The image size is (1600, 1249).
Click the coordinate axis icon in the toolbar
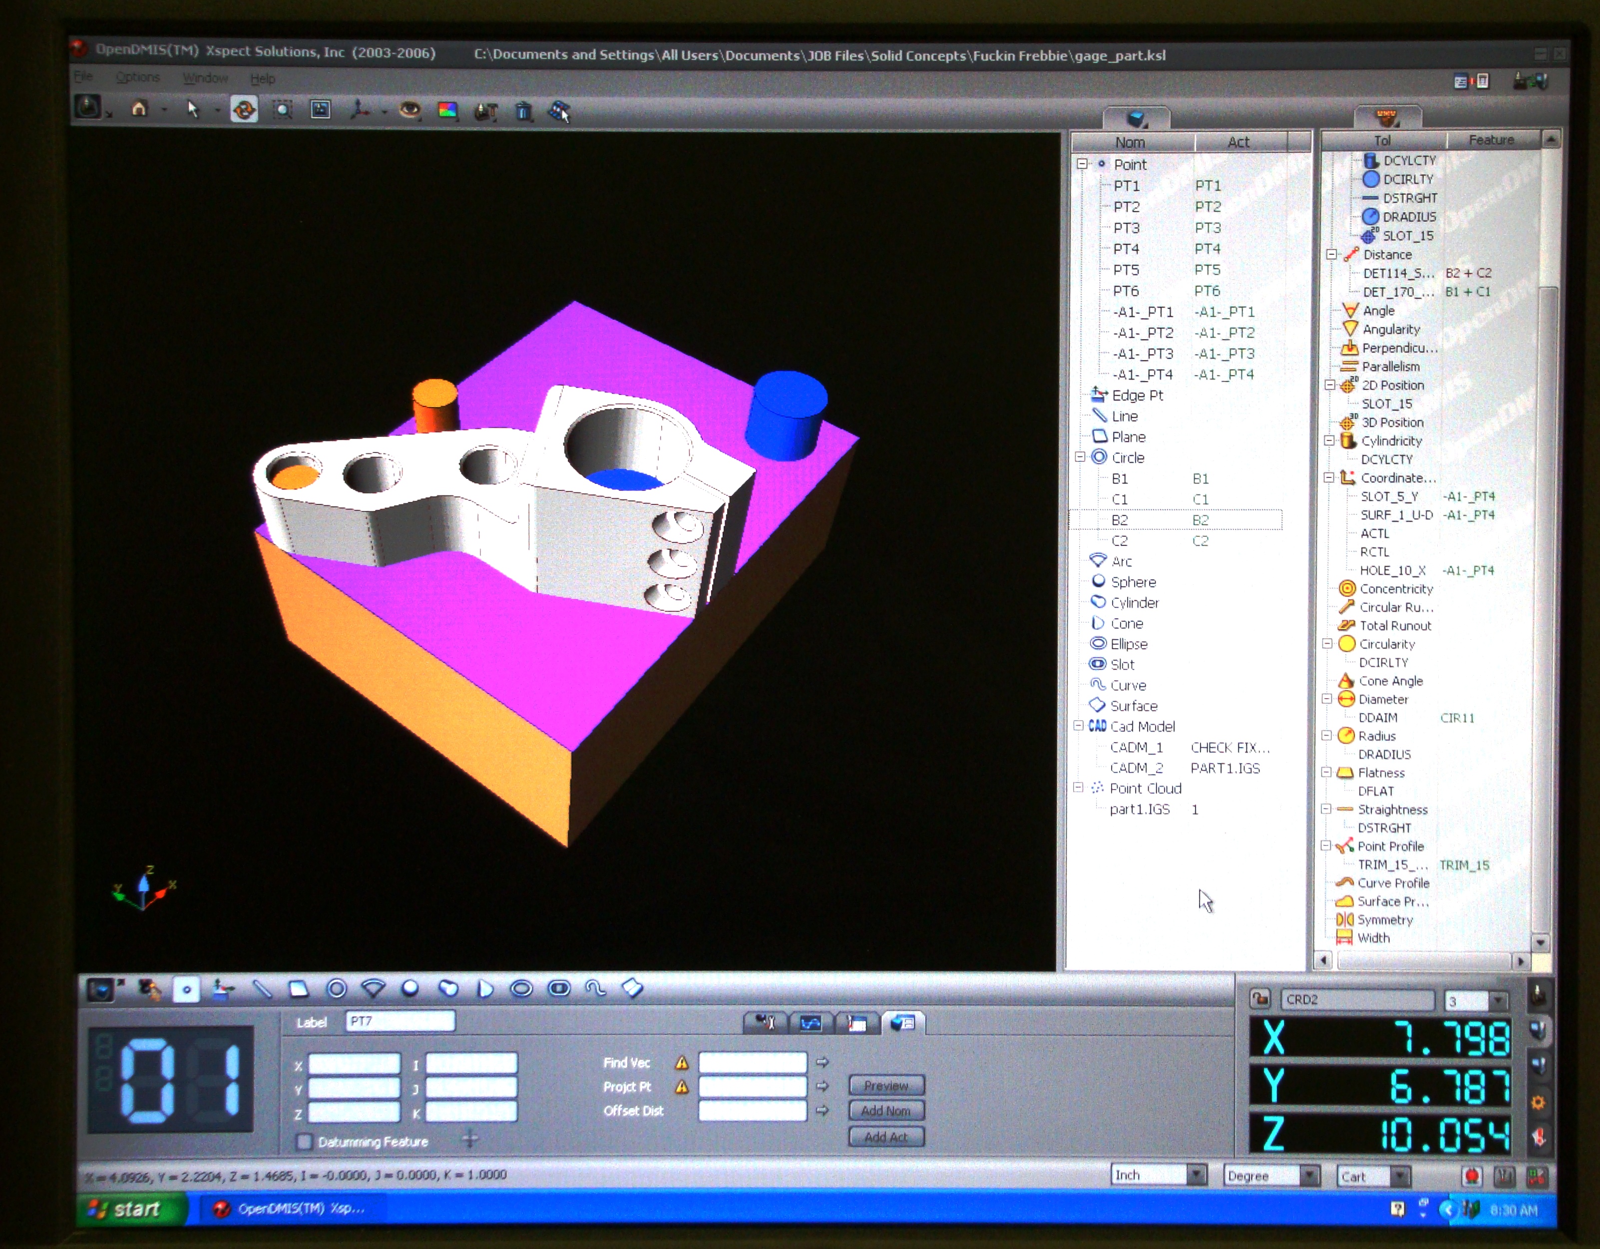tap(359, 110)
